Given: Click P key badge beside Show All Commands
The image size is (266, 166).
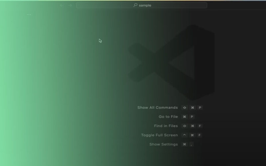Looking at the screenshot, I should 199,108.
